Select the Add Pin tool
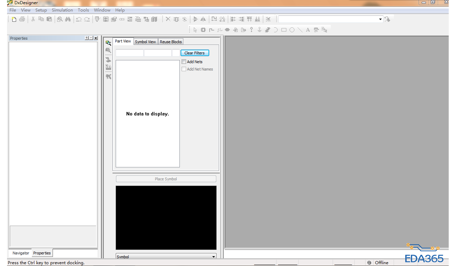Image resolution: width=449 pixels, height=266 pixels. (x=251, y=30)
